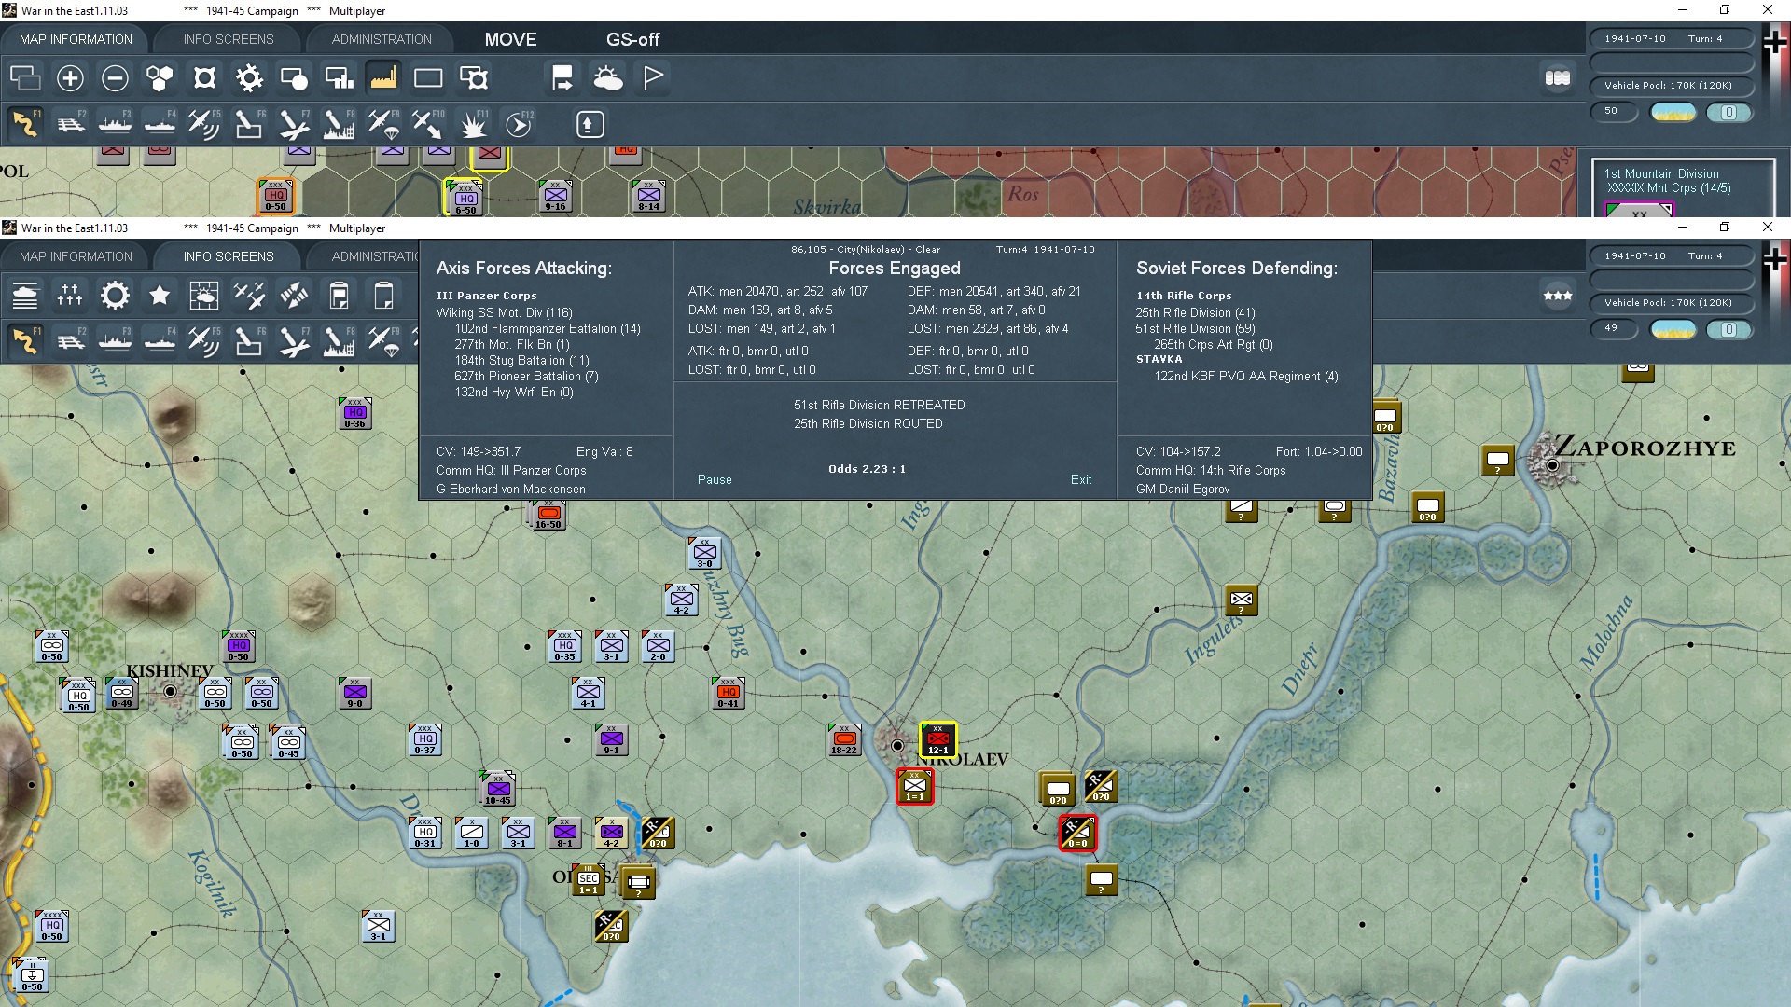Click the star commanders report icon

(160, 296)
